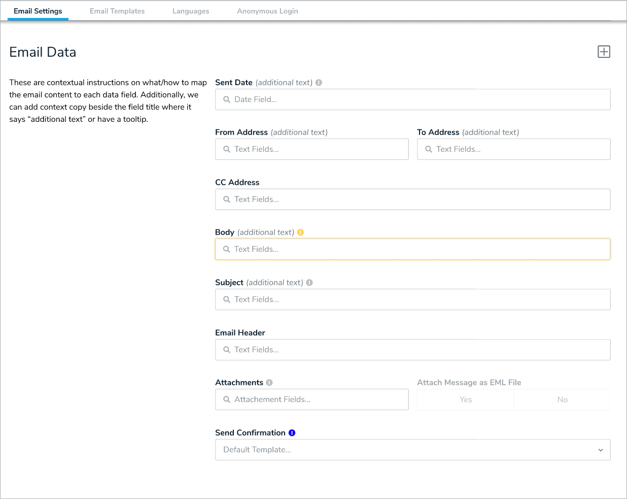Click the Send Confirmation label
The width and height of the screenshot is (627, 499).
[250, 433]
